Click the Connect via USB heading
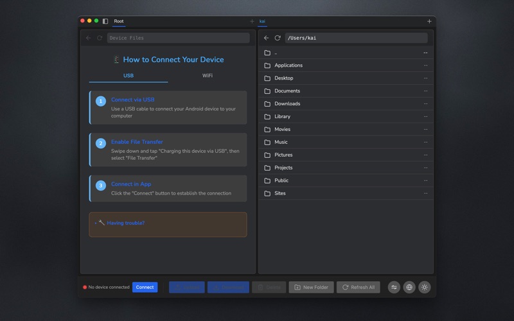This screenshot has width=514, height=321. coord(133,100)
